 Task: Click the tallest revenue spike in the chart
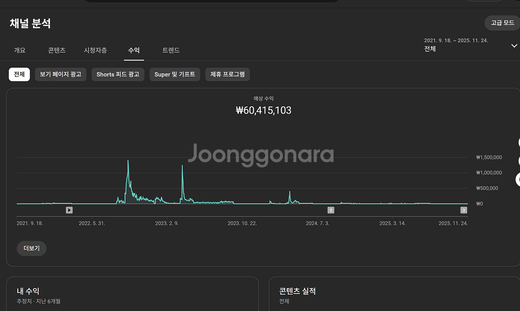[x=128, y=161]
